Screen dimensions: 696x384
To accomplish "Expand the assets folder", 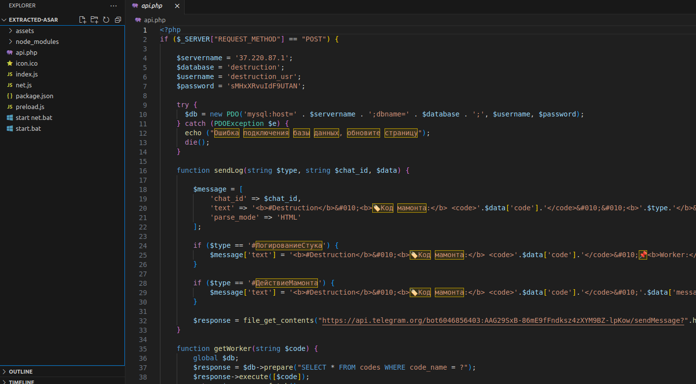I will 11,31.
